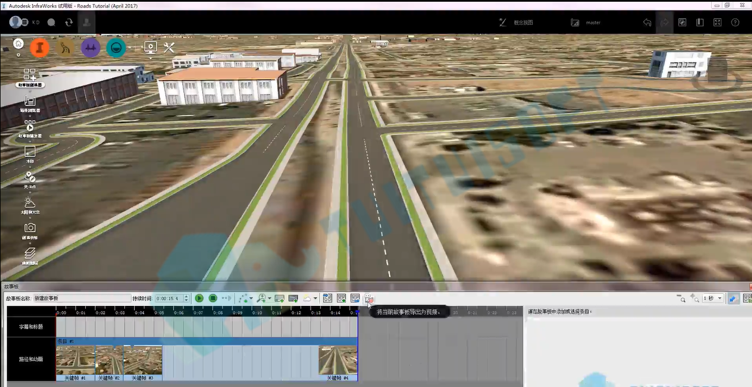Click the snapshot camera icon in sidebar
This screenshot has width=752, height=387.
tap(30, 230)
